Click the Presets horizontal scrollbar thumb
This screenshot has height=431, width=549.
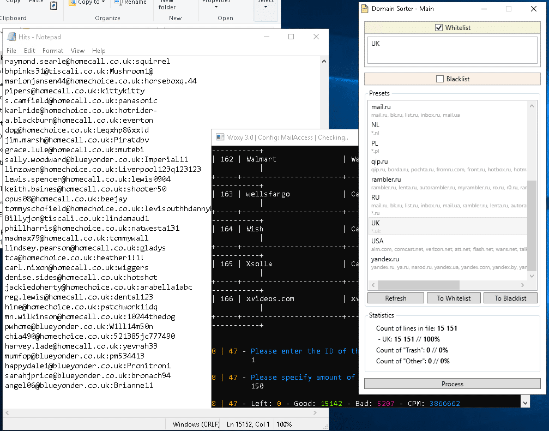pyautogui.click(x=418, y=285)
